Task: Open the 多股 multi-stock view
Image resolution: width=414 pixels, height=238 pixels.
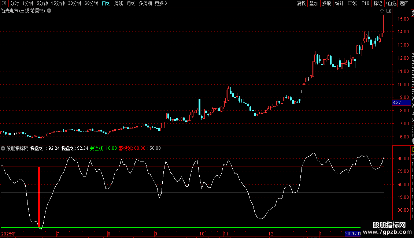Action: click(326, 3)
